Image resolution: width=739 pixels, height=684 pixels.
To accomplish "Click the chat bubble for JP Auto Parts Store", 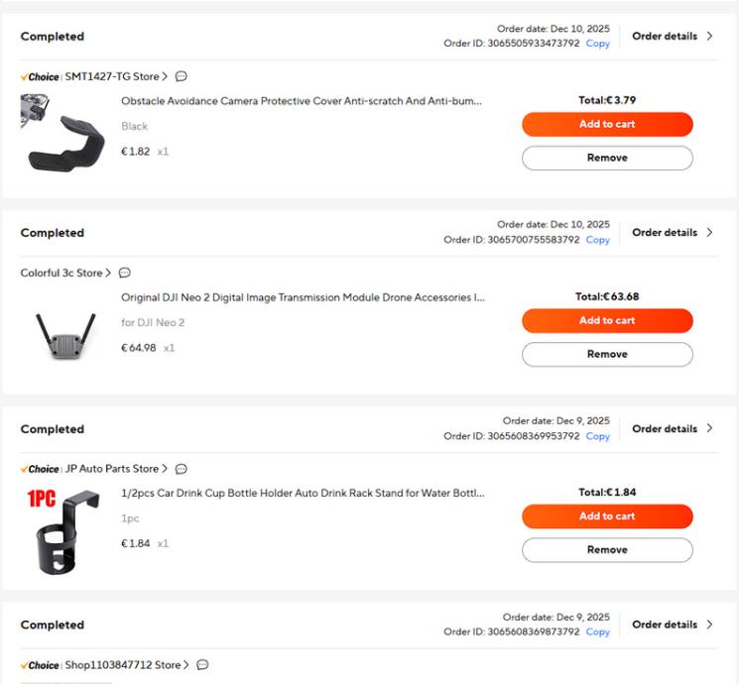I will tap(182, 469).
